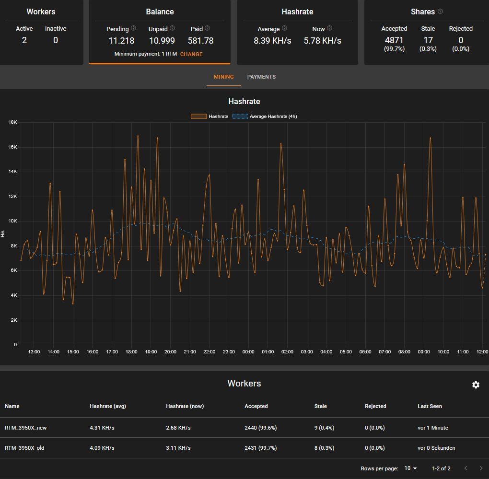Click current hashrate value 5.78 KH/s

click(323, 41)
